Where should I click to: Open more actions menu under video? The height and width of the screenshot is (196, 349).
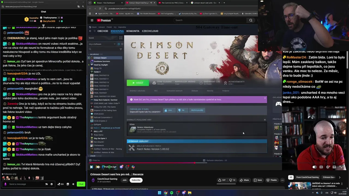282,180
